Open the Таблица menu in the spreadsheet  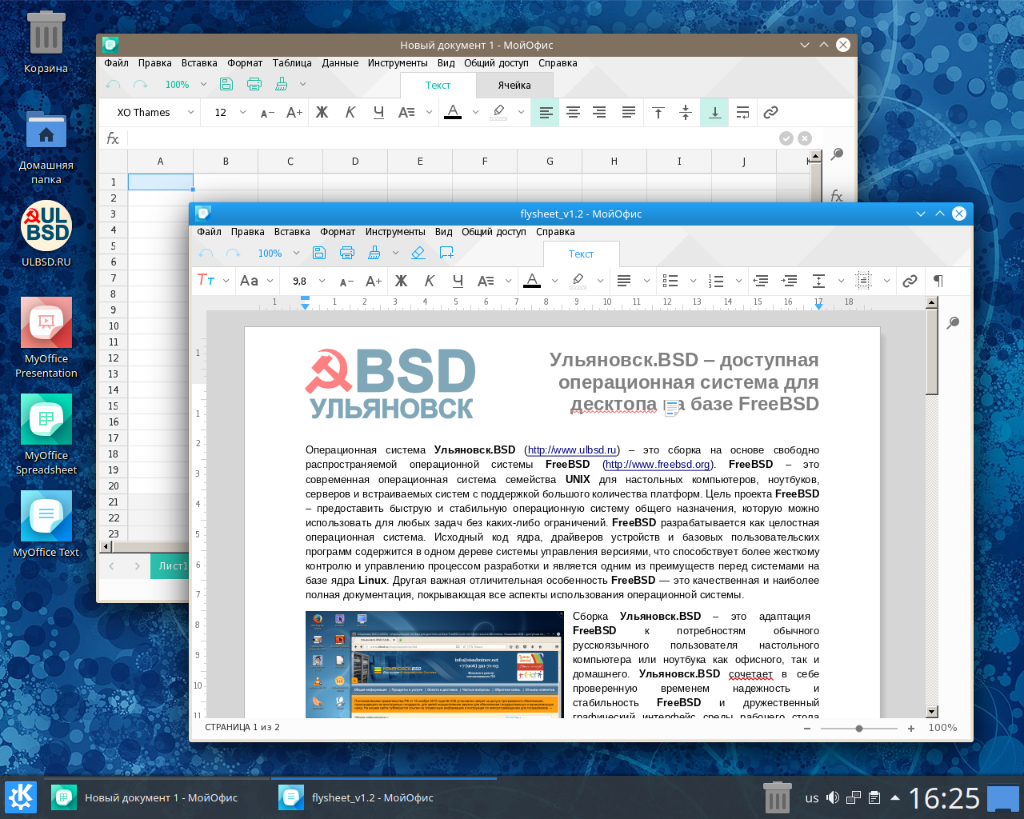coord(292,63)
